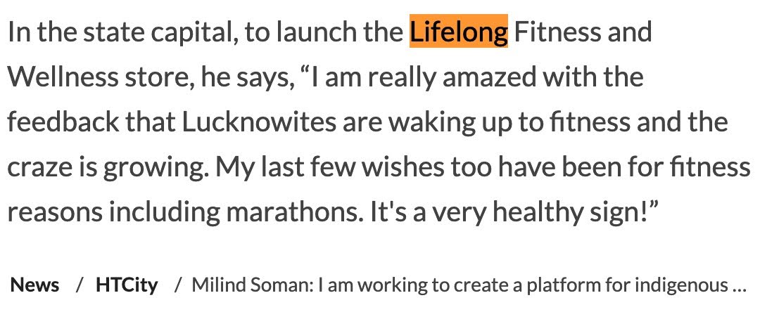Image resolution: width=760 pixels, height=312 pixels.
Task: Click the word growing after craze is
Action: coord(156,167)
